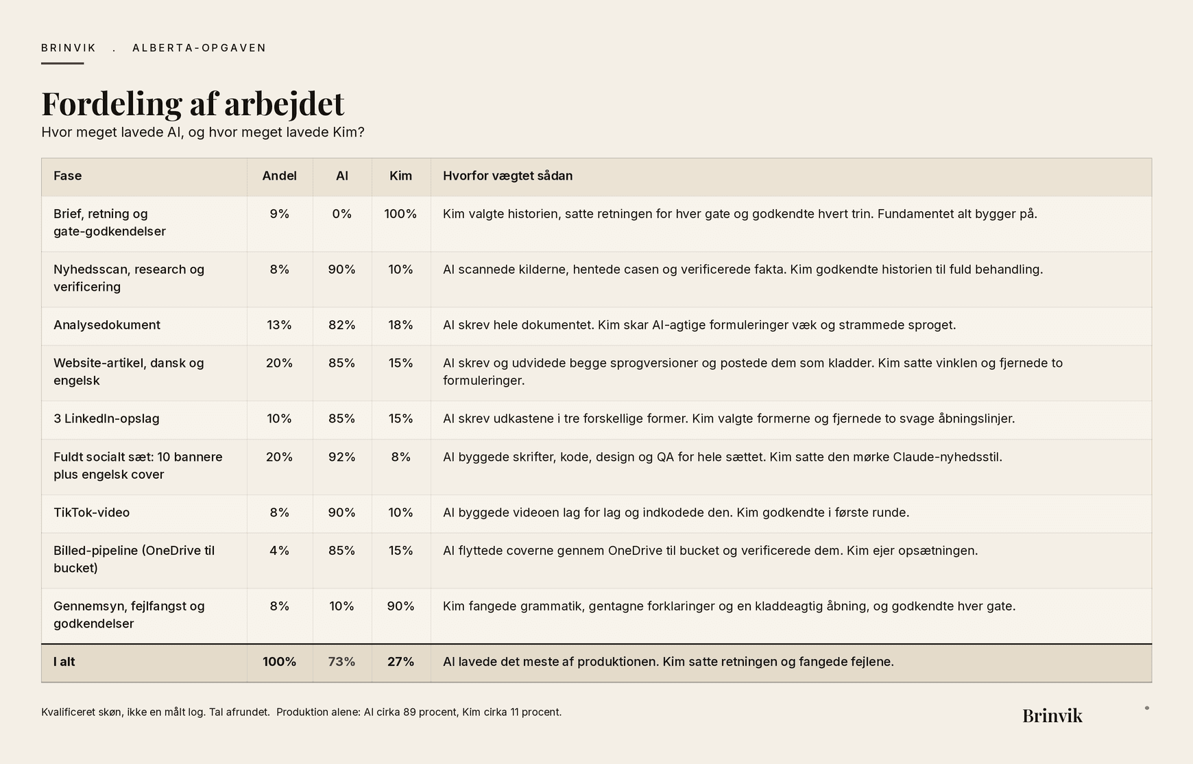This screenshot has width=1193, height=764.
Task: Select the 'Analysedokument' row label
Action: (x=107, y=325)
